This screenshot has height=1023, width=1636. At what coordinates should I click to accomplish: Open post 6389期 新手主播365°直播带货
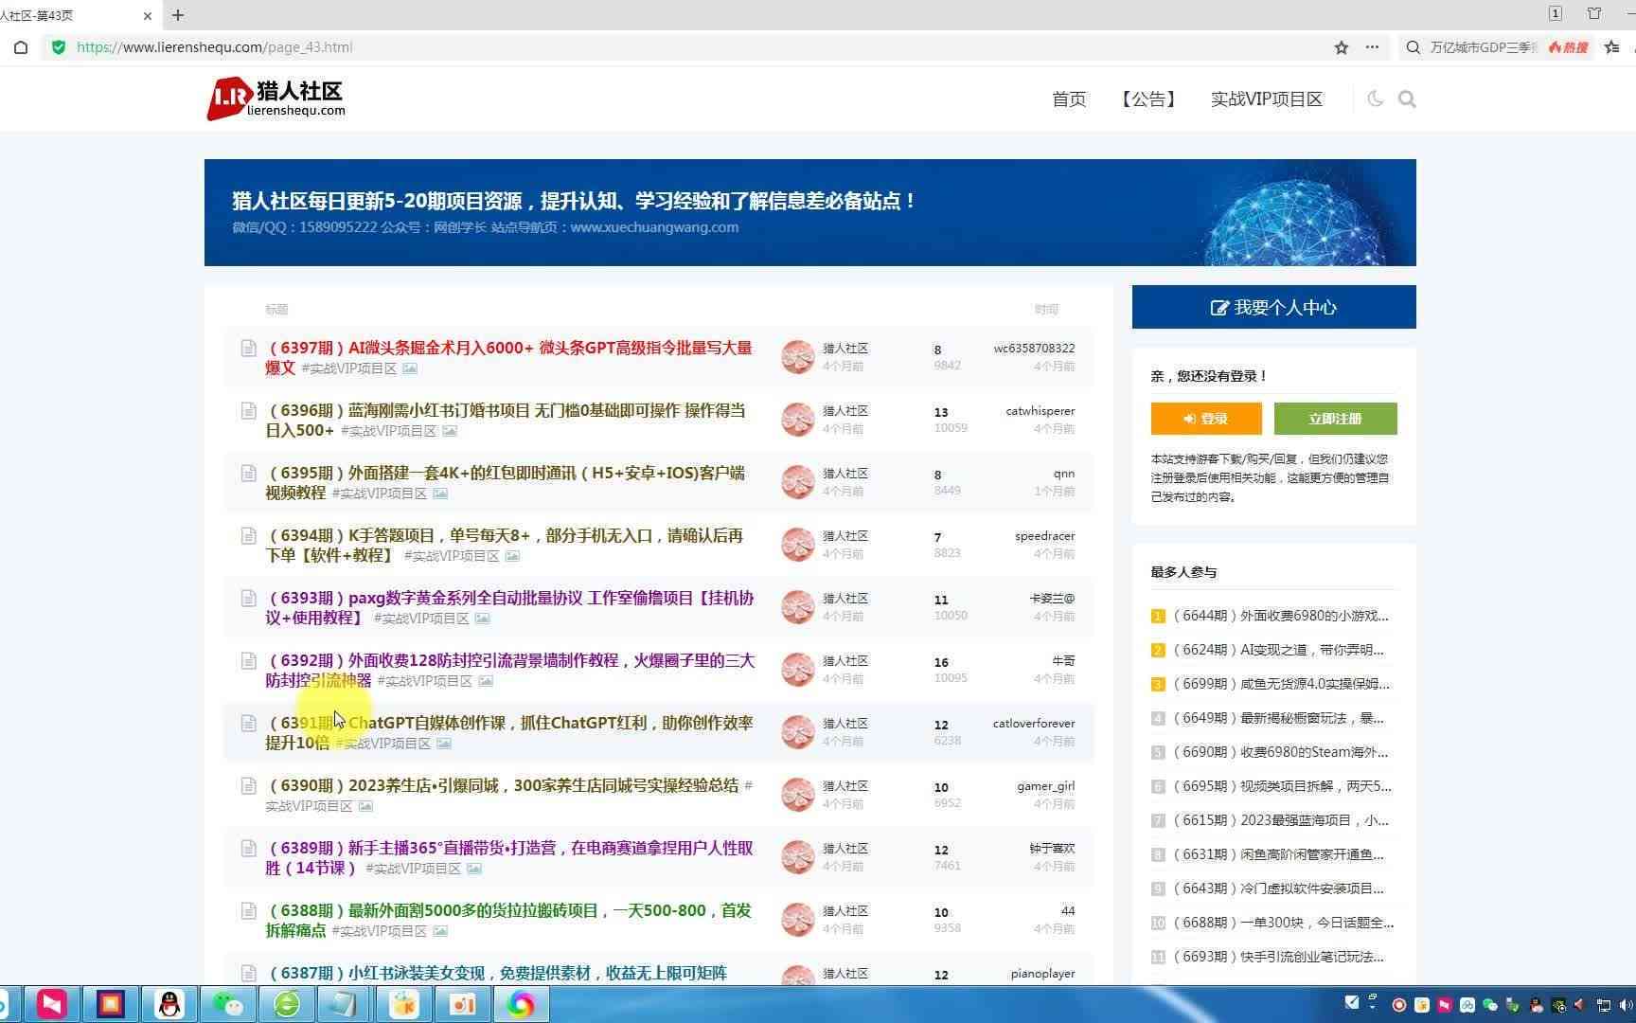509,857
